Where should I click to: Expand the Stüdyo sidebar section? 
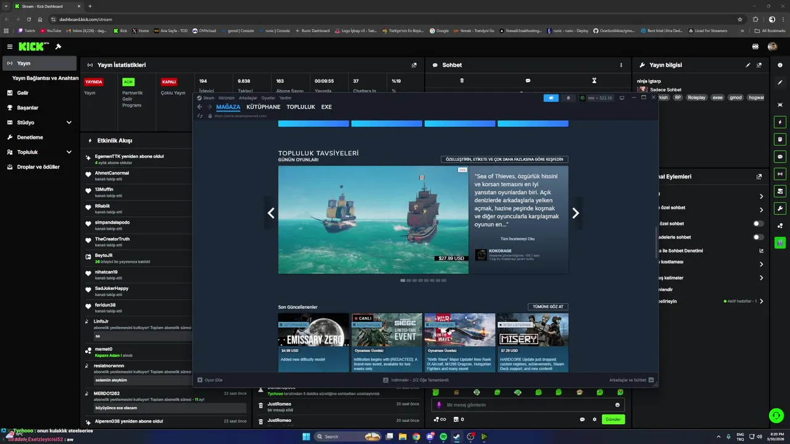coord(69,123)
